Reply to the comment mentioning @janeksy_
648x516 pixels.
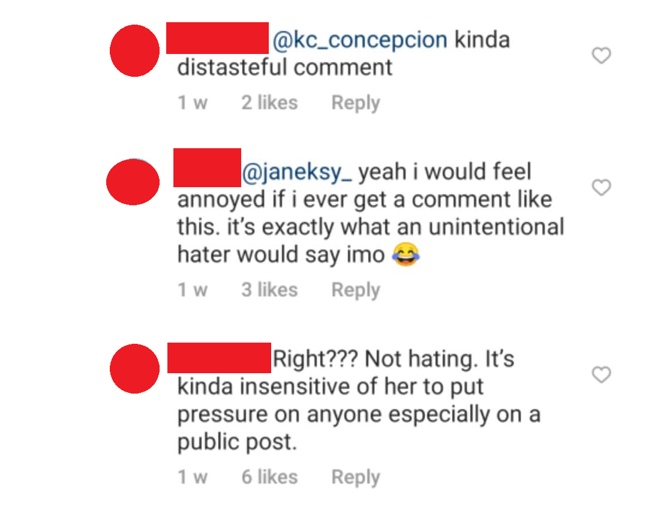(x=355, y=290)
